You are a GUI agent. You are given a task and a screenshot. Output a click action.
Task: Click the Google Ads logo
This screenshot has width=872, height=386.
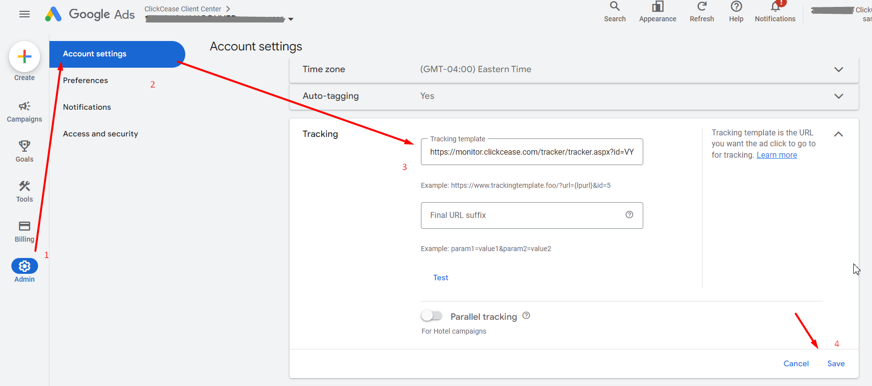point(90,14)
